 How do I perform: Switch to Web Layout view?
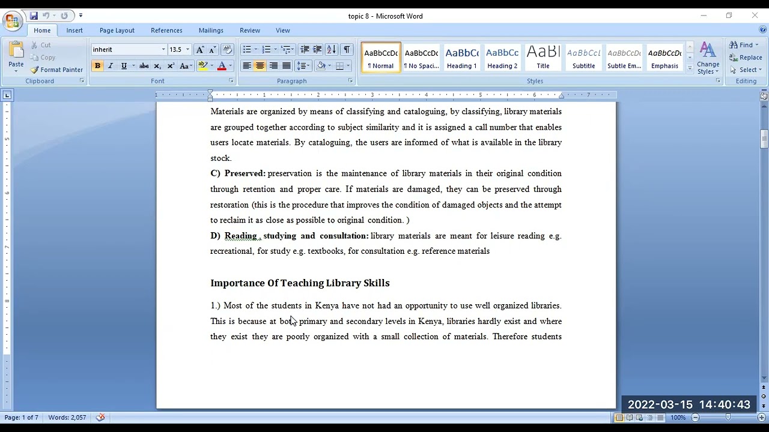639,418
